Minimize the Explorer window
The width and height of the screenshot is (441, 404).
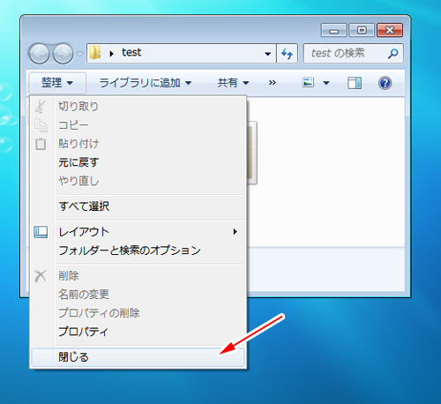point(334,30)
